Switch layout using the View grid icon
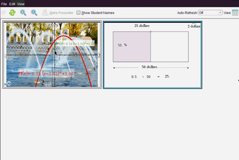The image size is (239, 160). pos(235,13)
